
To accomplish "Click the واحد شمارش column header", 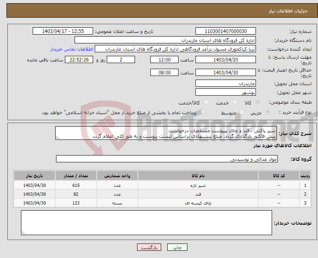I will [117, 176].
